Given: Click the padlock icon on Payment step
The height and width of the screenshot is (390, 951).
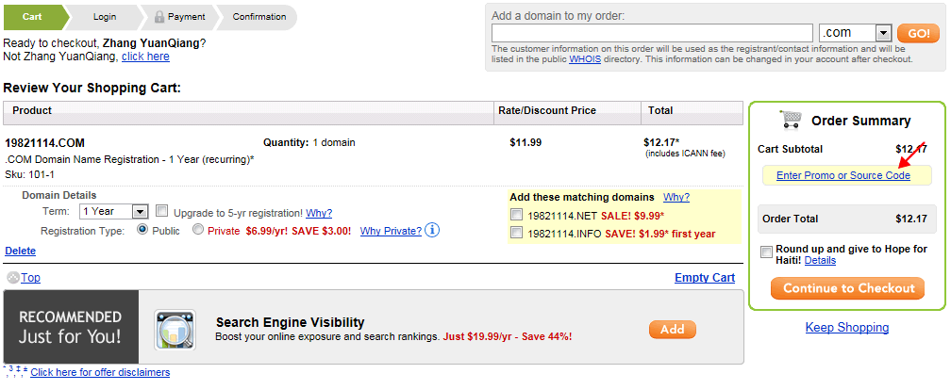Looking at the screenshot, I should click(x=159, y=17).
